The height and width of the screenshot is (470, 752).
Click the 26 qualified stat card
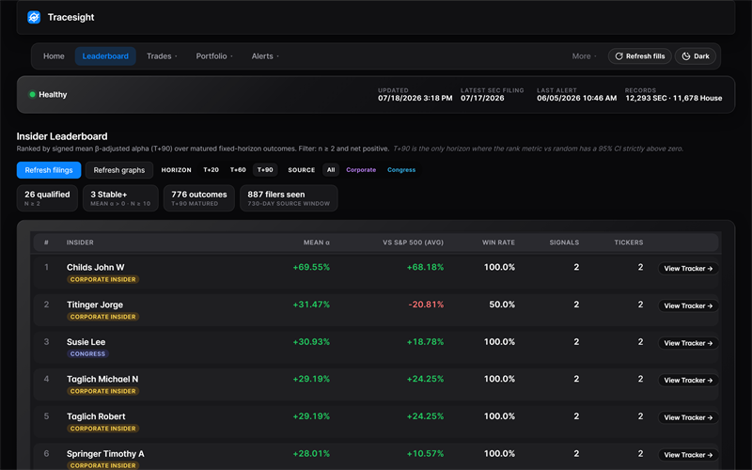click(47, 198)
